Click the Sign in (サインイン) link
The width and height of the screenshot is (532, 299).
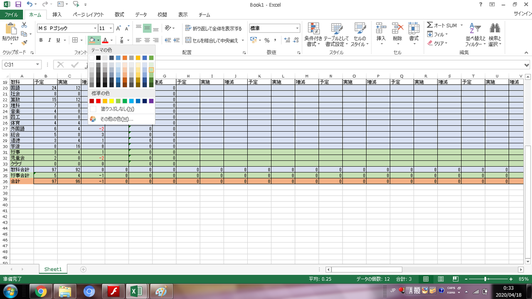coord(522,15)
